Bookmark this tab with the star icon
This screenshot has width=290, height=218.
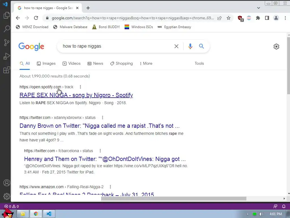[x=229, y=18]
